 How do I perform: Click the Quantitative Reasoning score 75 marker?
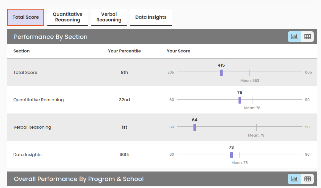(x=240, y=100)
